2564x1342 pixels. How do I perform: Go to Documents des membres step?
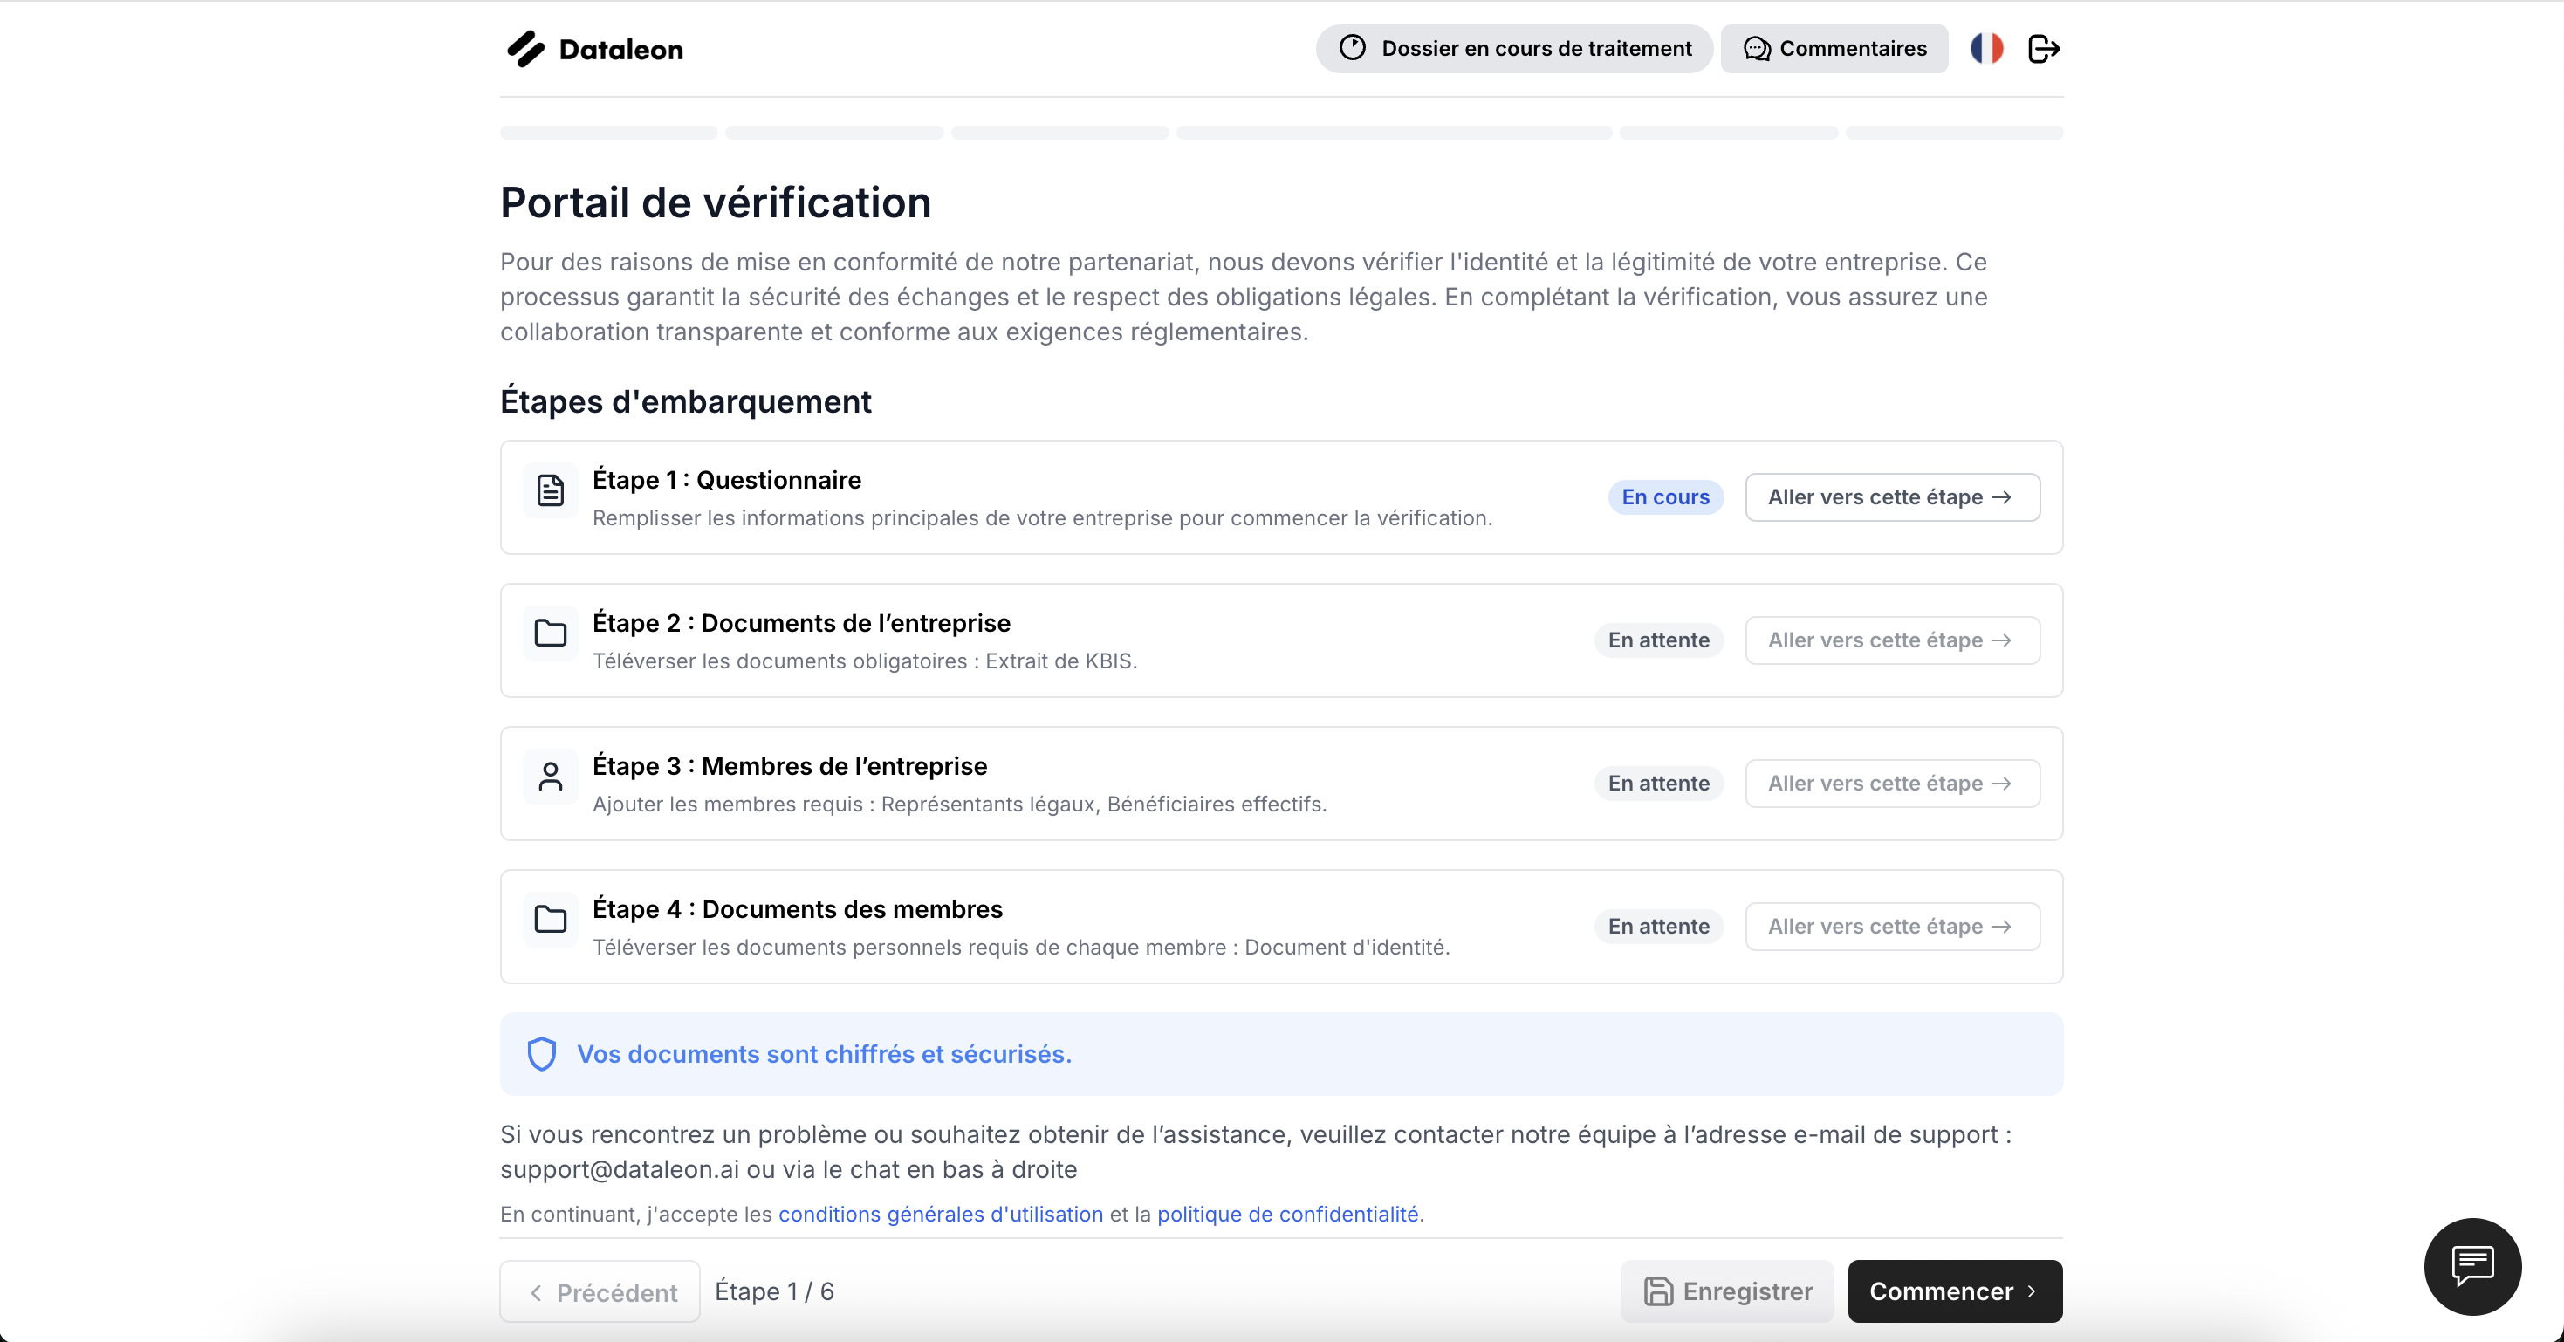[1892, 927]
